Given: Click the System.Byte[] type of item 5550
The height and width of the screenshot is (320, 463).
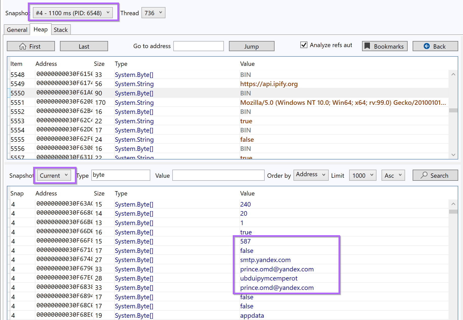Looking at the screenshot, I should (x=134, y=93).
